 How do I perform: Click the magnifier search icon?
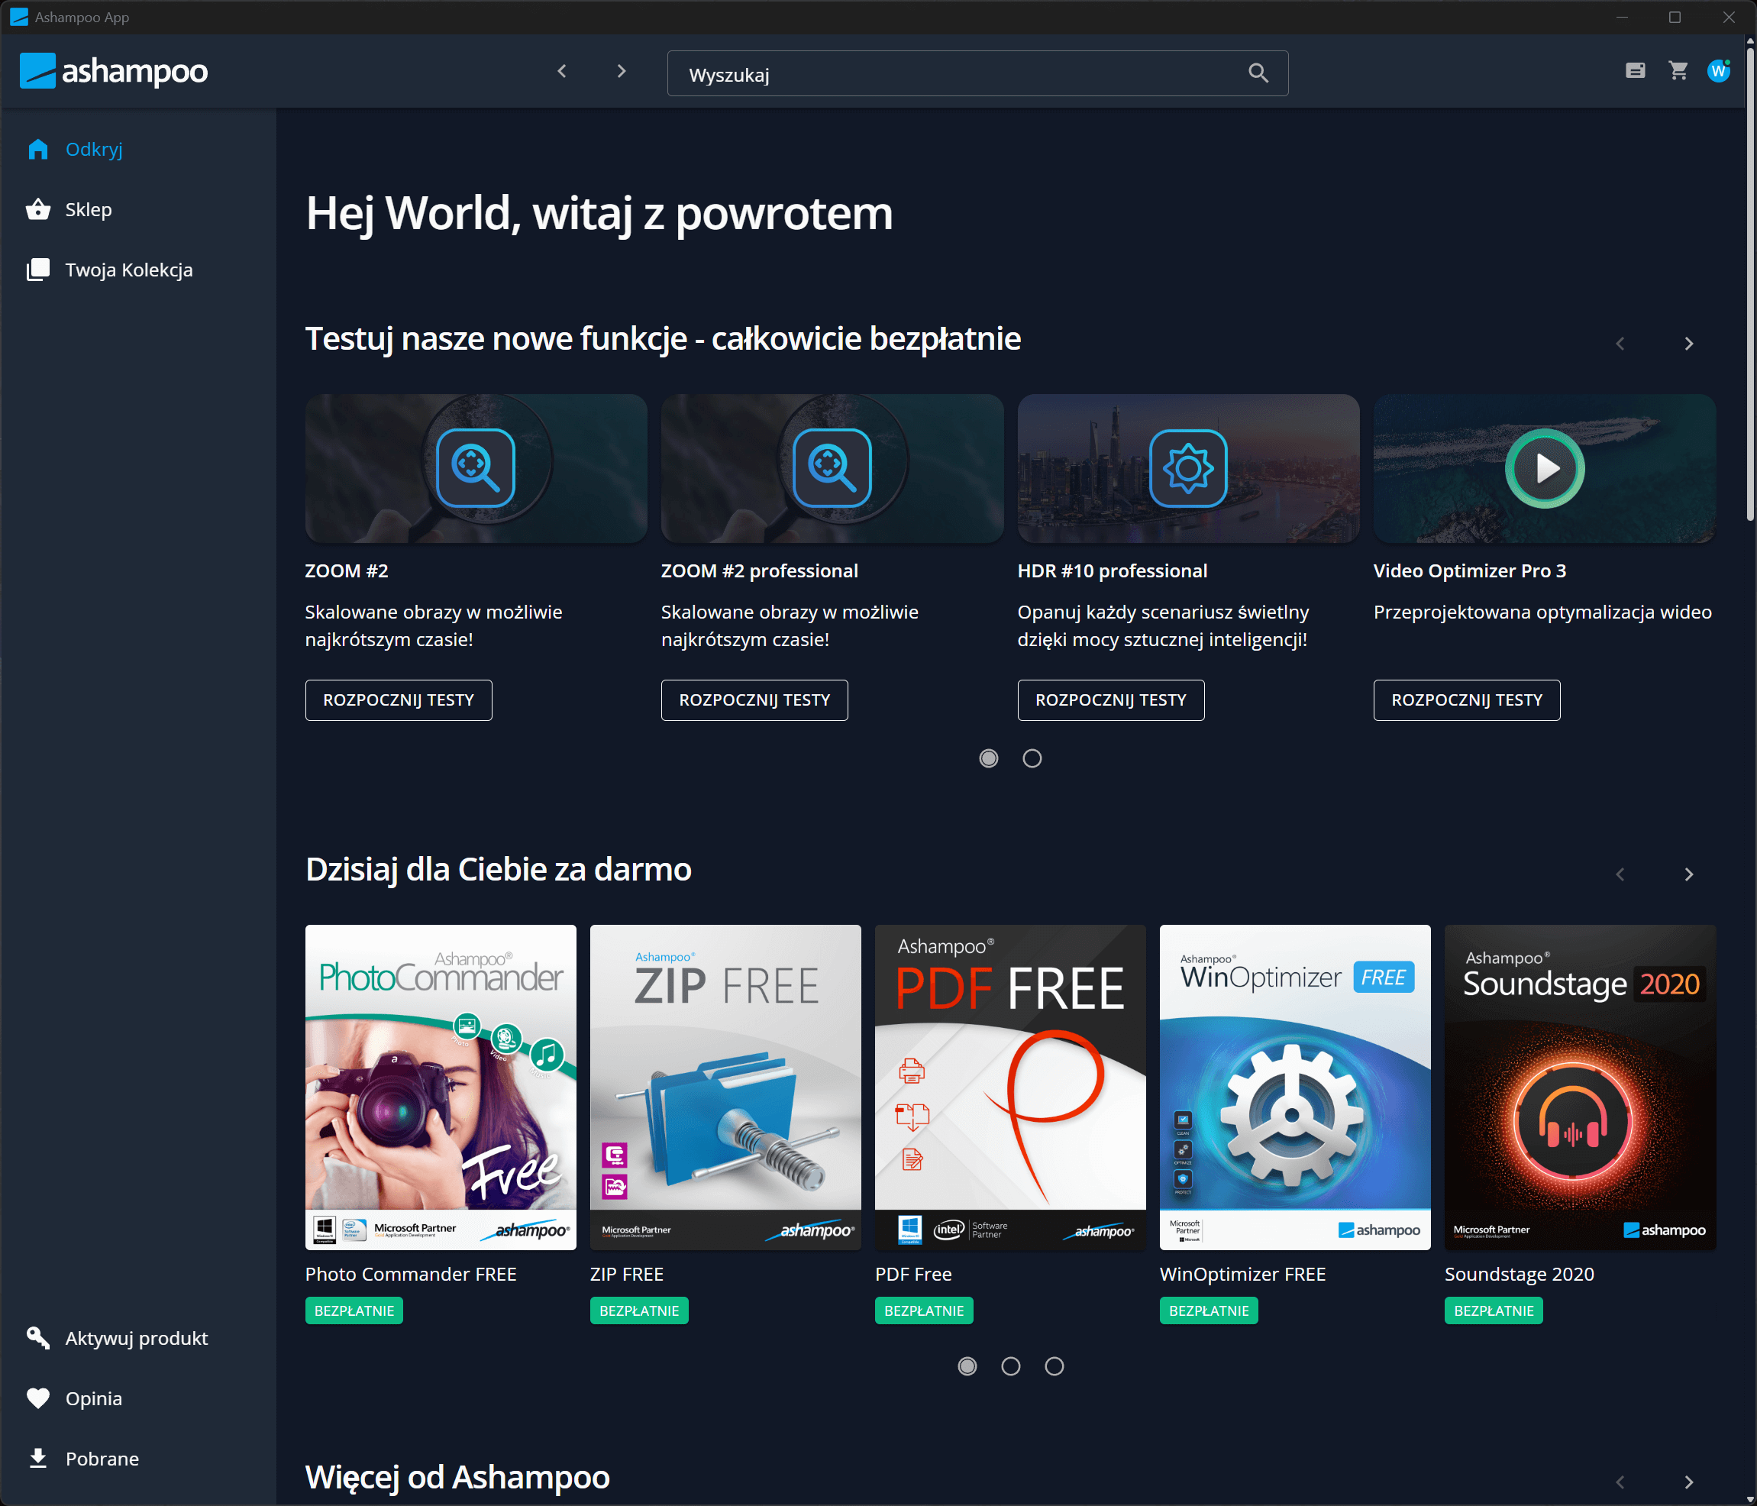[x=1258, y=73]
